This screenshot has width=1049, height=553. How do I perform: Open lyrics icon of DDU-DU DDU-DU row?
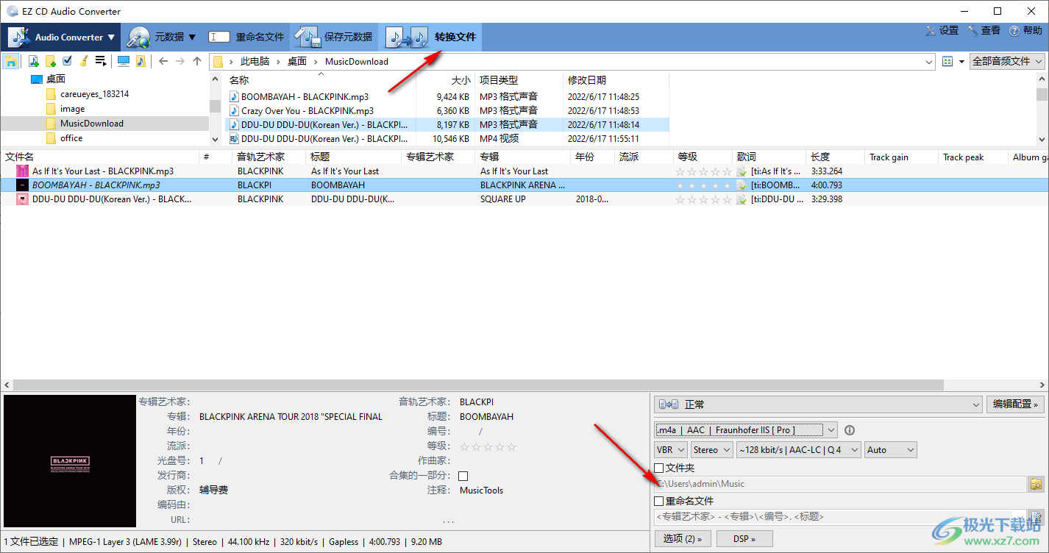click(742, 199)
